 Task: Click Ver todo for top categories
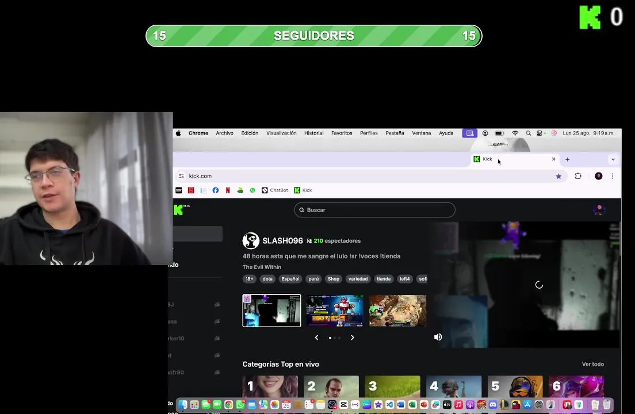[593, 364]
